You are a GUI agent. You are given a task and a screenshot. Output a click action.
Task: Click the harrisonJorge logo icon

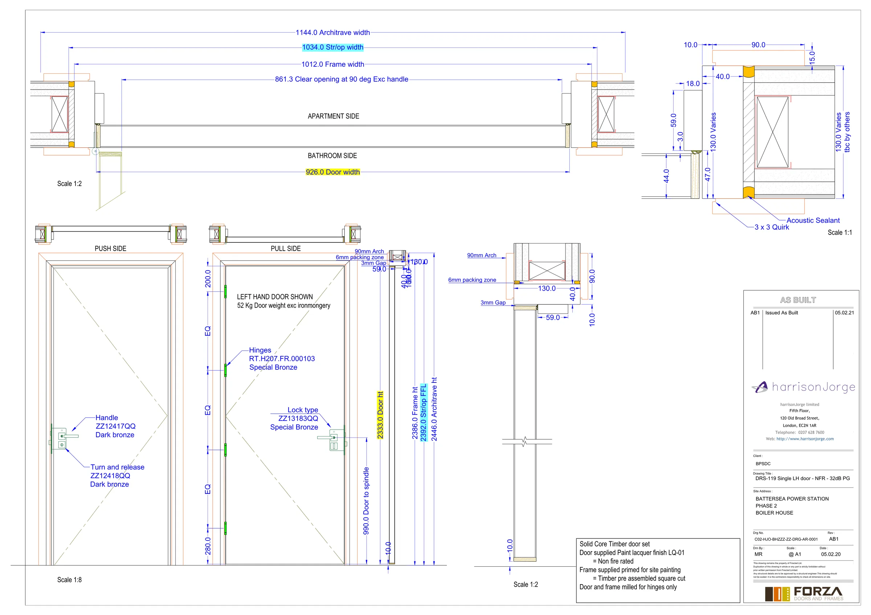click(760, 387)
